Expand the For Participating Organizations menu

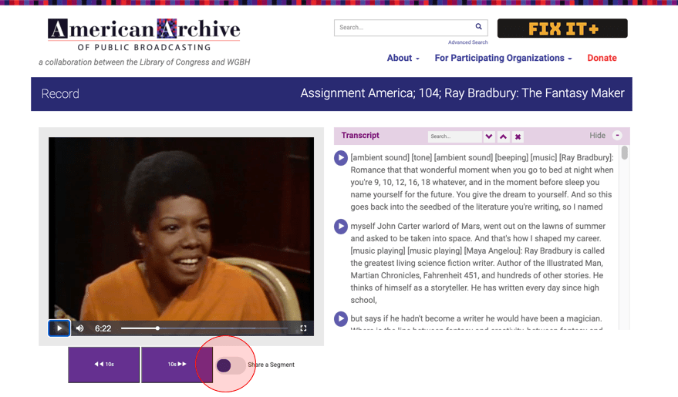pos(503,58)
